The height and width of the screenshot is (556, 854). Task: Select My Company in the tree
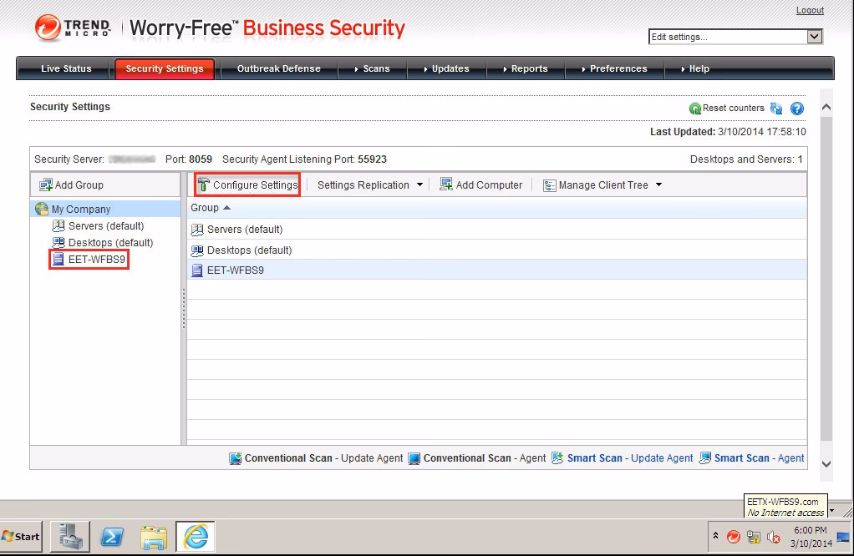[x=81, y=209]
